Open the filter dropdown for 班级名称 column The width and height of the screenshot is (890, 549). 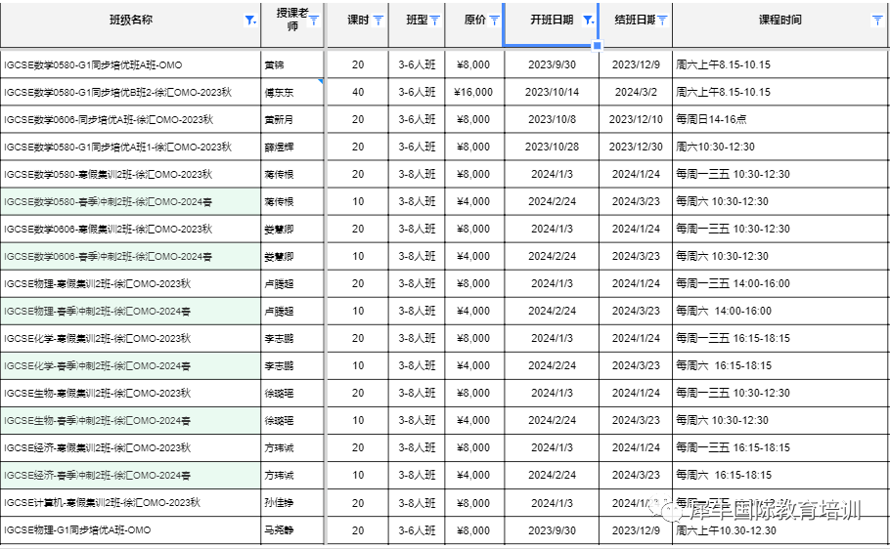[x=249, y=21]
